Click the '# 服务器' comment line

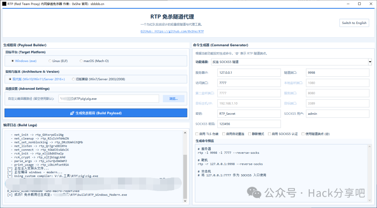tap(204, 149)
